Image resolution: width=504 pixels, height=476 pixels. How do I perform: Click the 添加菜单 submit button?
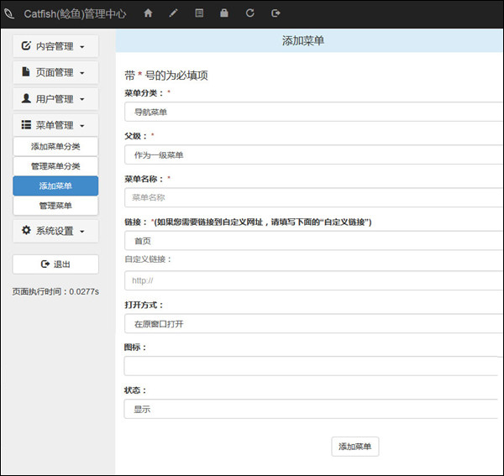355,446
